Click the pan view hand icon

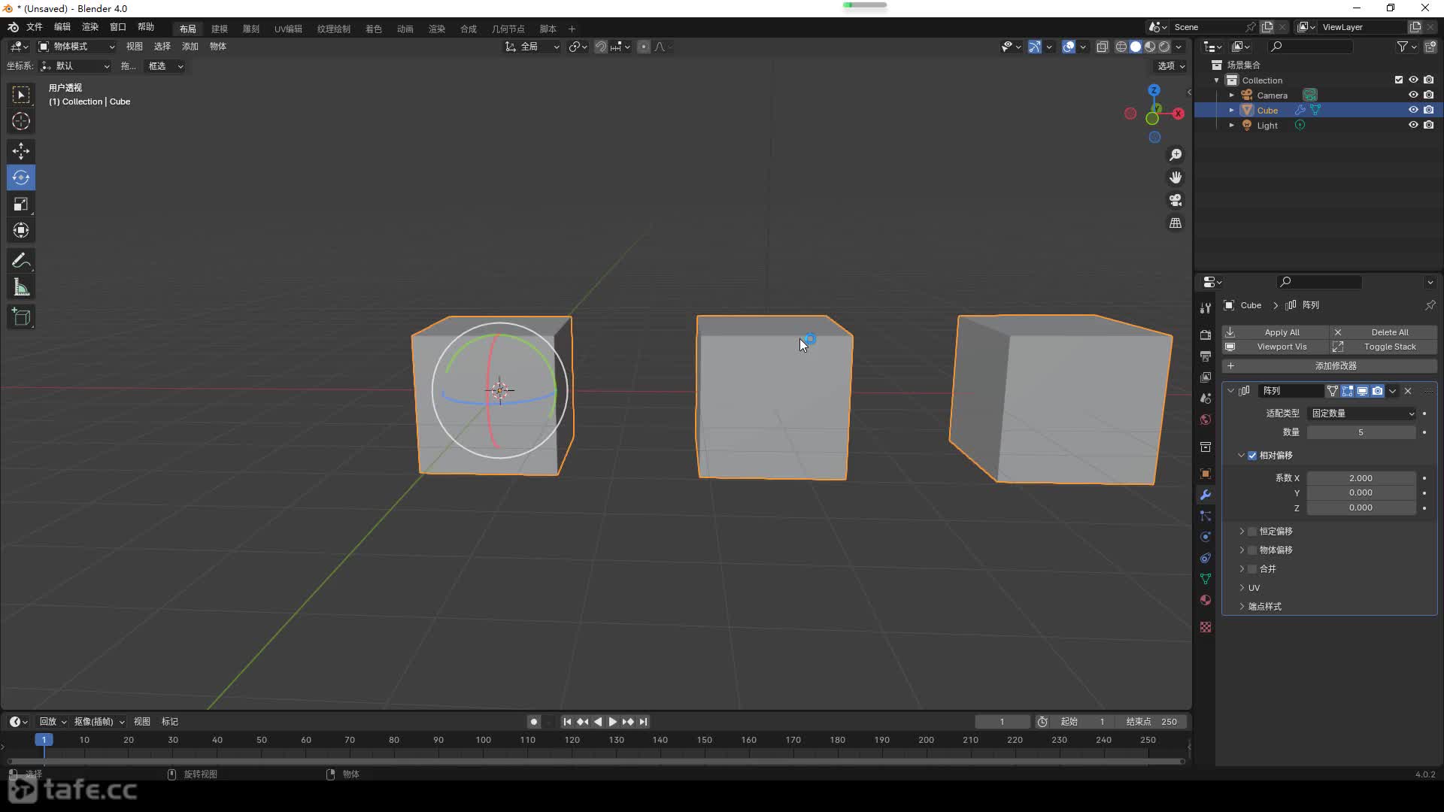click(1176, 177)
